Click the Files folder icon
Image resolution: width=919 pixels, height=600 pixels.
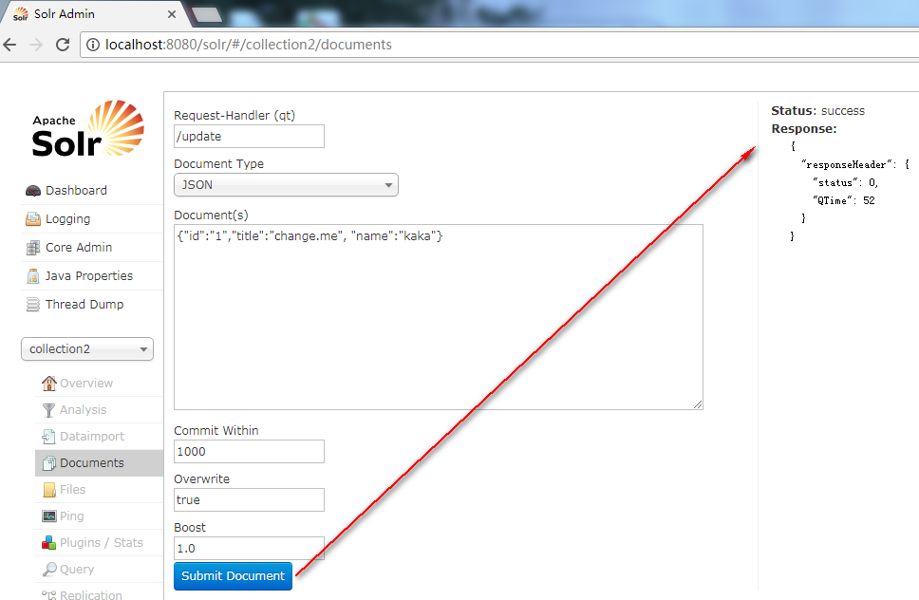tap(49, 490)
